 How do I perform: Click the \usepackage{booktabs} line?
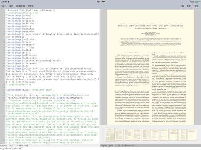click(21, 39)
